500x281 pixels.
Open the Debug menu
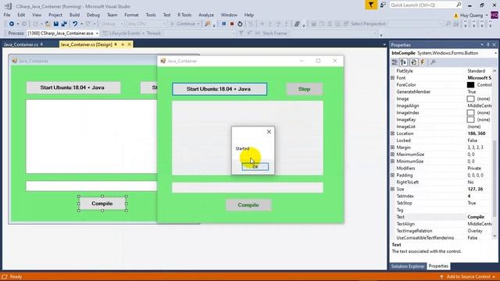(x=93, y=15)
